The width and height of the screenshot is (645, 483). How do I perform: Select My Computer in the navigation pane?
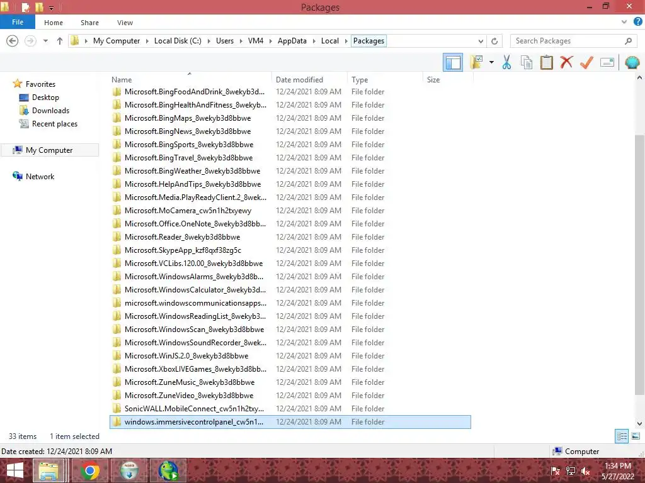click(49, 150)
